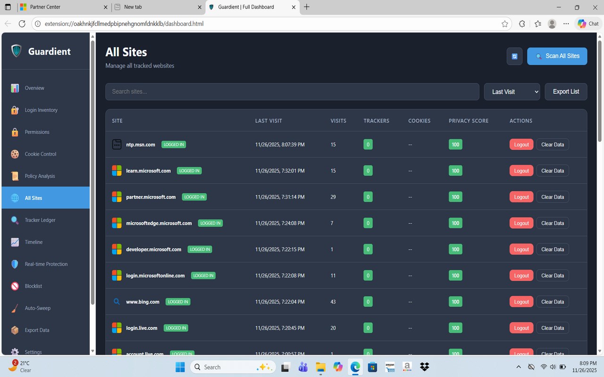Switch to the New tab browser tab
604x377 pixels.
tap(158, 7)
